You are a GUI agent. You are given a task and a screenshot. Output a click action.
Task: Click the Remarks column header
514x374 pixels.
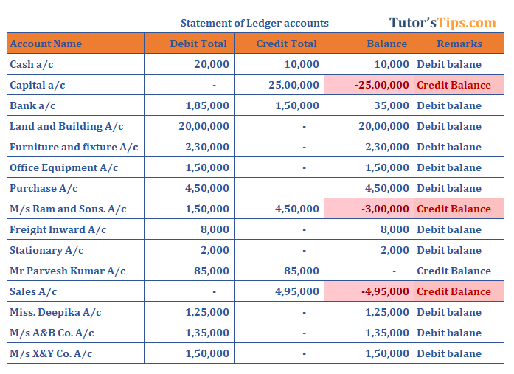pyautogui.click(x=459, y=44)
